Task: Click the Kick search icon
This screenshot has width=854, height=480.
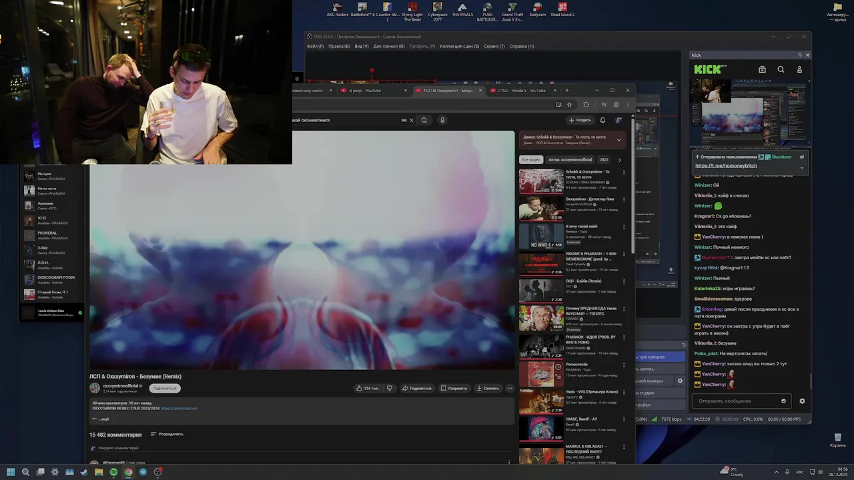Action: coord(781,69)
